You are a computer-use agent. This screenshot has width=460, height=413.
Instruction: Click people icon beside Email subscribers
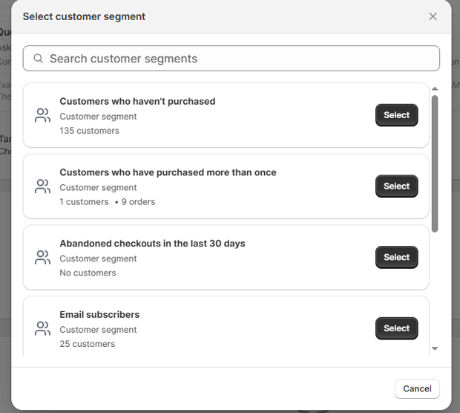(42, 328)
